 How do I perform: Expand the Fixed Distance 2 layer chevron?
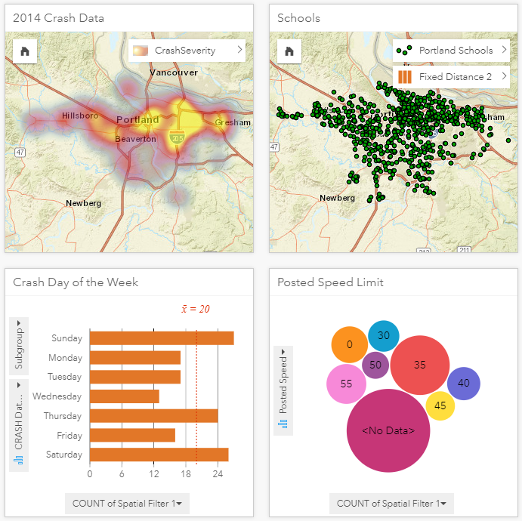tap(504, 76)
